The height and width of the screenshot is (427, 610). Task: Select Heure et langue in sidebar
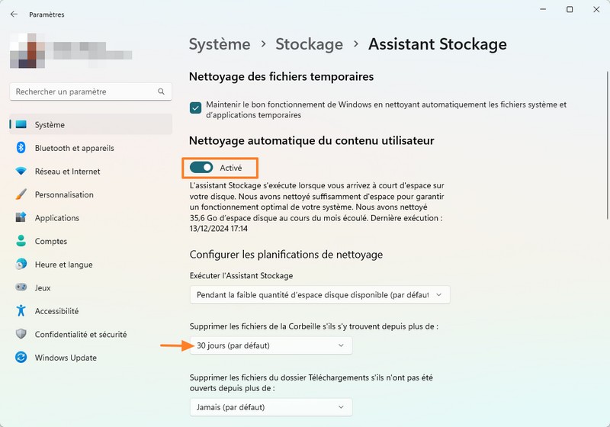pyautogui.click(x=63, y=265)
